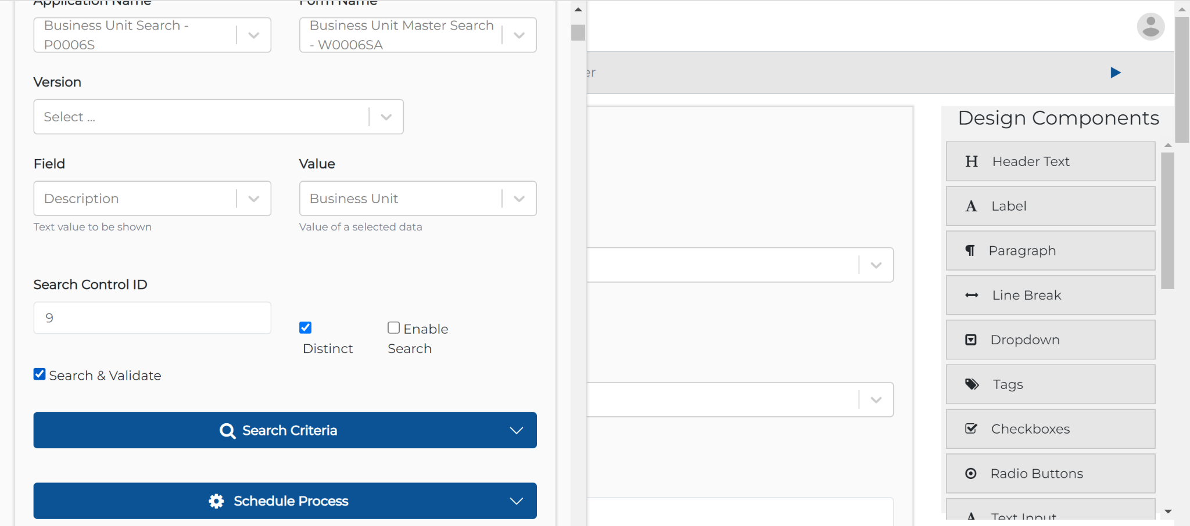Screen dimensions: 1190x526
Task: Uncheck the Distinct checkbox
Action: (304, 327)
